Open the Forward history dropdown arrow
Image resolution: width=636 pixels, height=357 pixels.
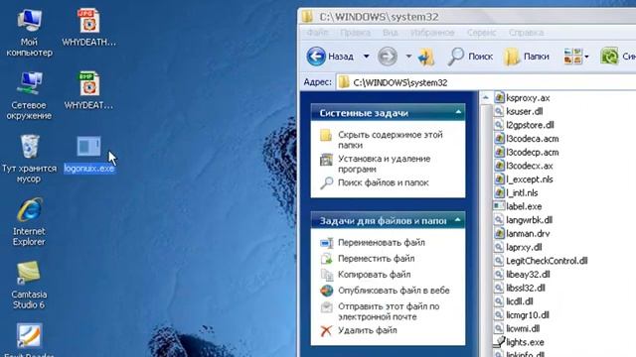pyautogui.click(x=408, y=57)
